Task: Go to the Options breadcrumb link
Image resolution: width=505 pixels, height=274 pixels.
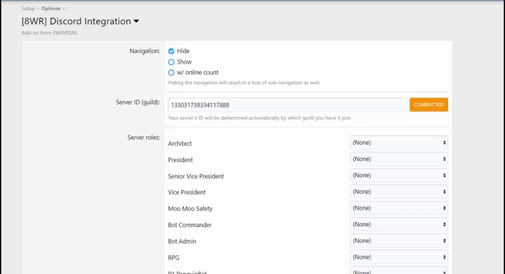Action: coord(51,9)
